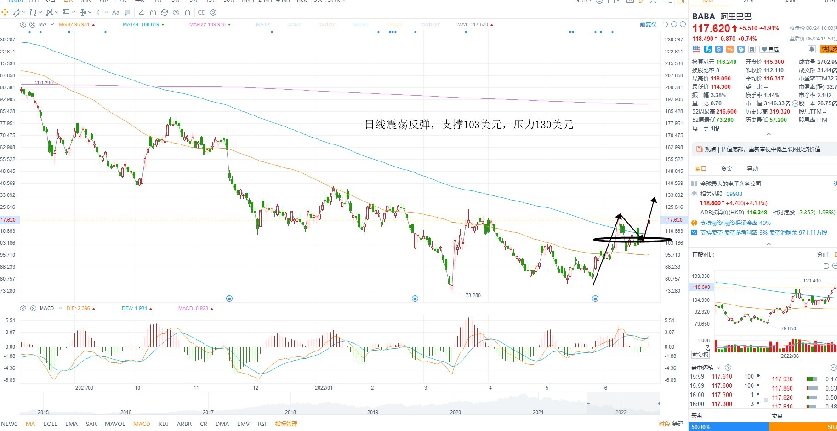Select the rectangle shape drawing tool
Viewport: 837px width, 431px height.
click(33, 12)
